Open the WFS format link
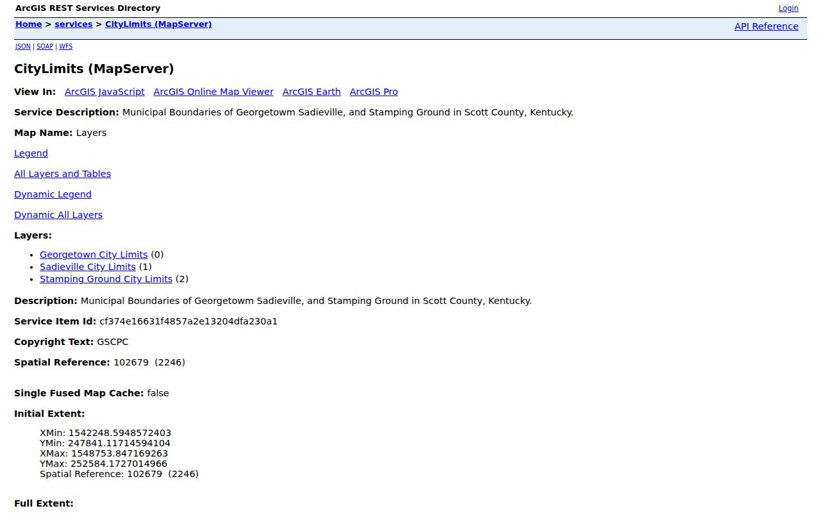This screenshot has height=513, width=821. point(65,46)
